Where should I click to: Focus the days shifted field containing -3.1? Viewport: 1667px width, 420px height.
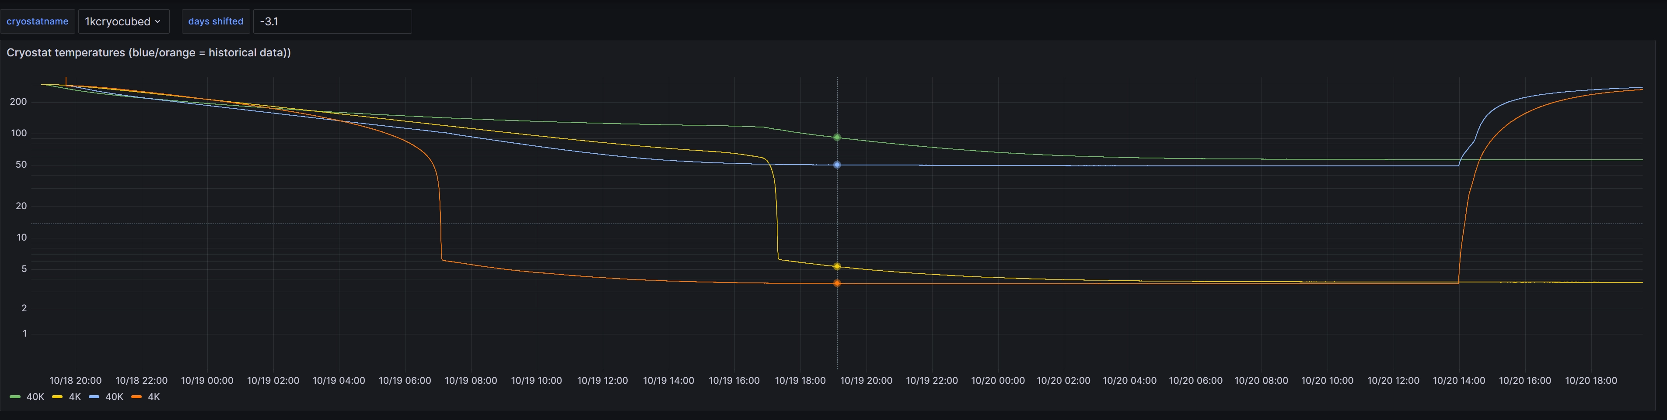click(x=332, y=21)
